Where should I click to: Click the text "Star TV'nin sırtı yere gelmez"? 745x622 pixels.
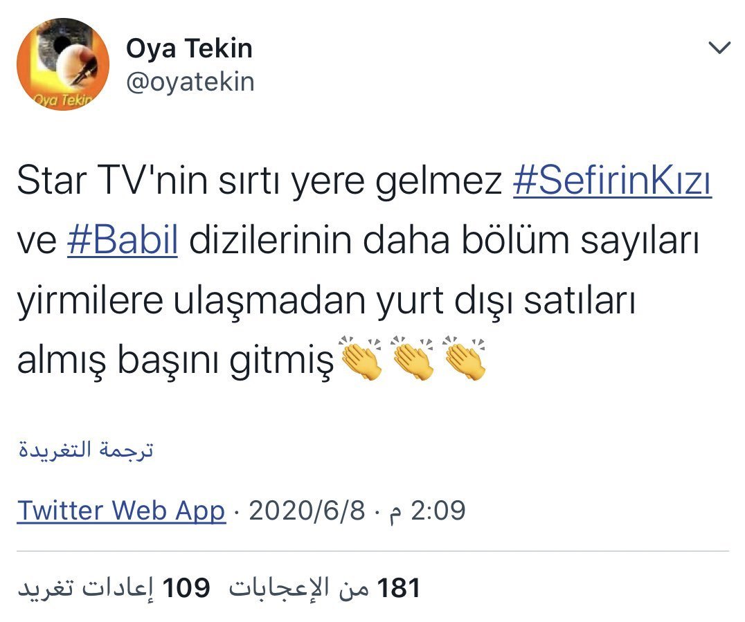click(260, 181)
